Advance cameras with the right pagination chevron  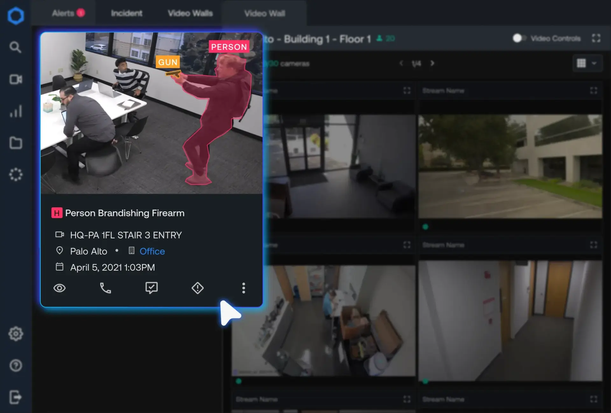432,63
